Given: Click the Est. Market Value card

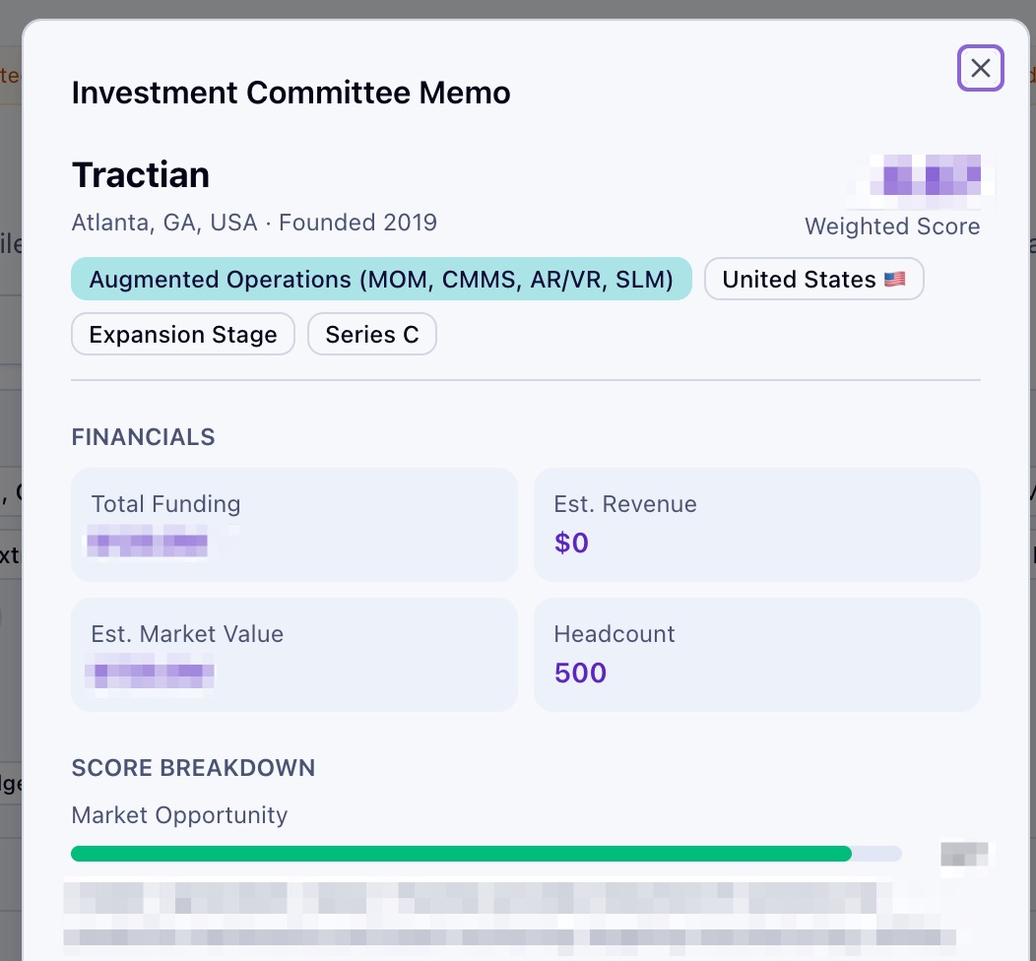Looking at the screenshot, I should 293,655.
